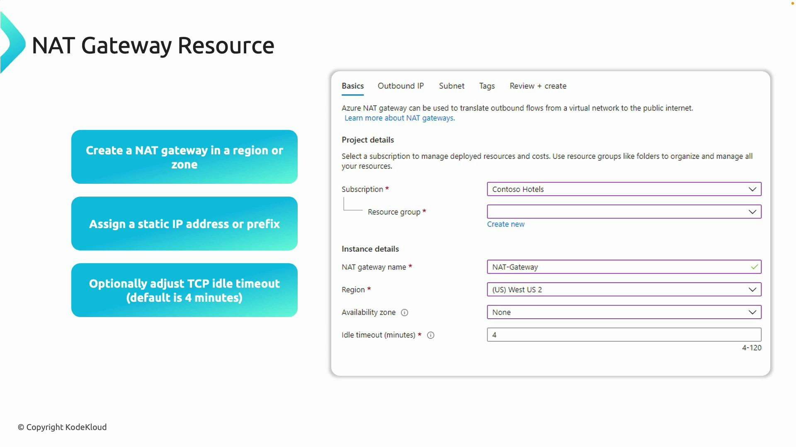Select the Tags tab
The height and width of the screenshot is (447, 796).
tap(487, 86)
